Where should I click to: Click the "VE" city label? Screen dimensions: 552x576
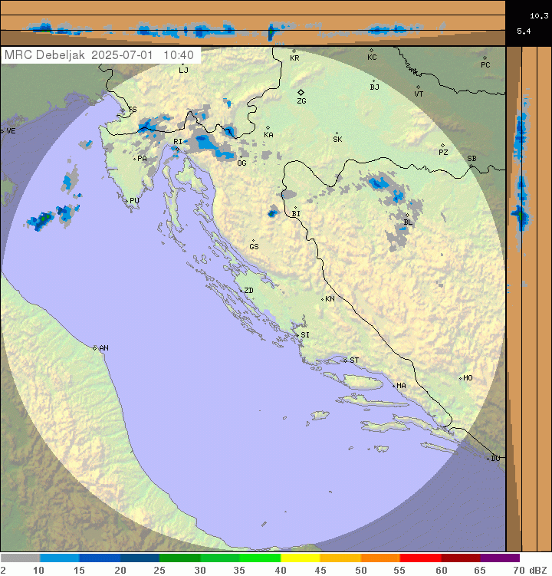(x=11, y=131)
